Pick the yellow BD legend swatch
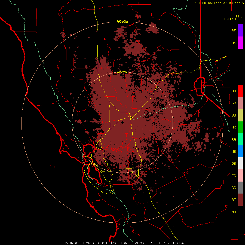The image size is (245, 245). (240, 115)
